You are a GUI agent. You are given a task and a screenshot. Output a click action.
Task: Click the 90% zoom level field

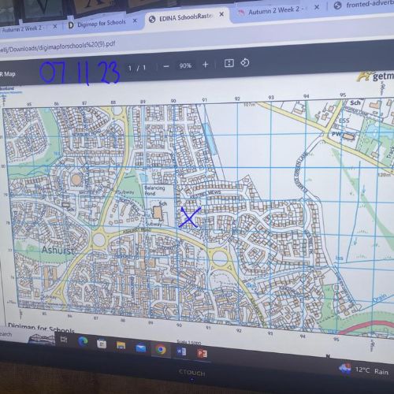click(x=185, y=65)
